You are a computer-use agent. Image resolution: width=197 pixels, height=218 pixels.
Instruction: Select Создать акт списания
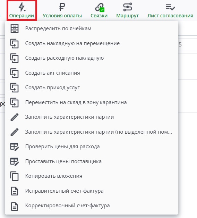pos(92,73)
